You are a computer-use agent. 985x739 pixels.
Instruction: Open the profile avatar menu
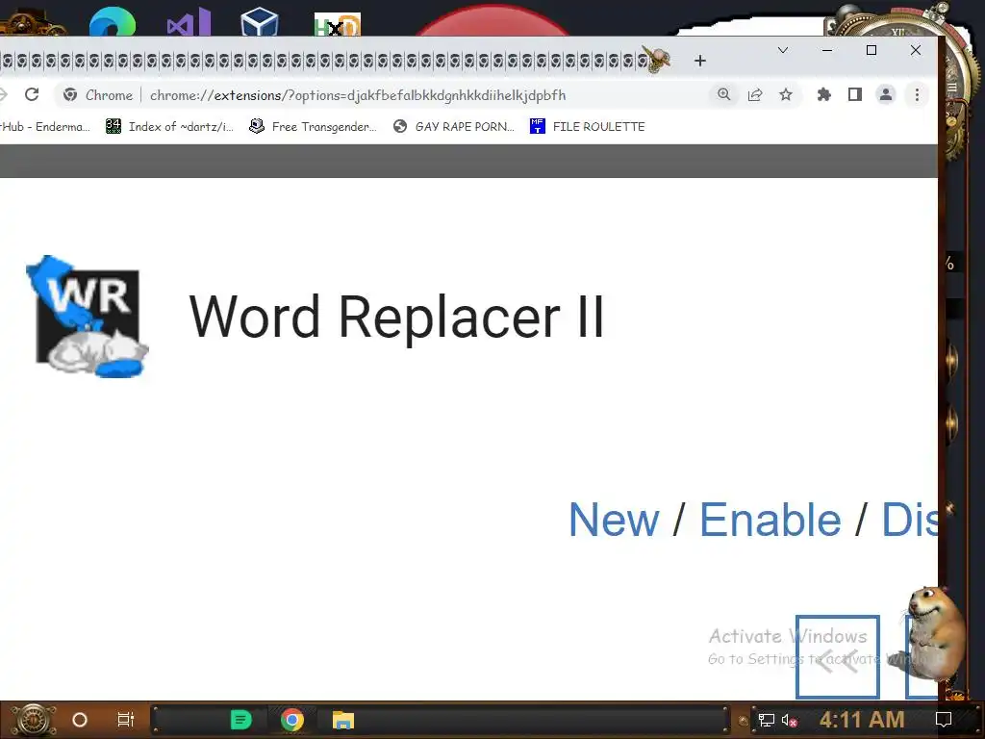tap(886, 95)
